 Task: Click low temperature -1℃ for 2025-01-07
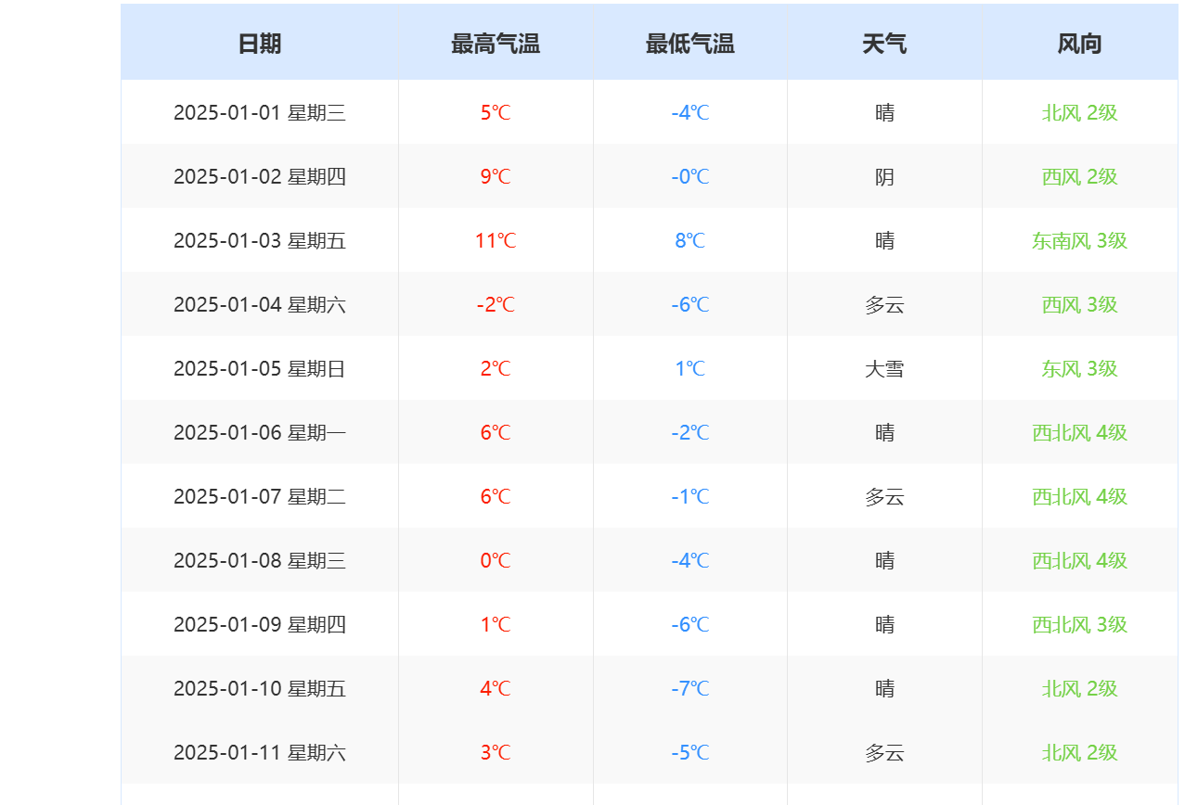(690, 496)
